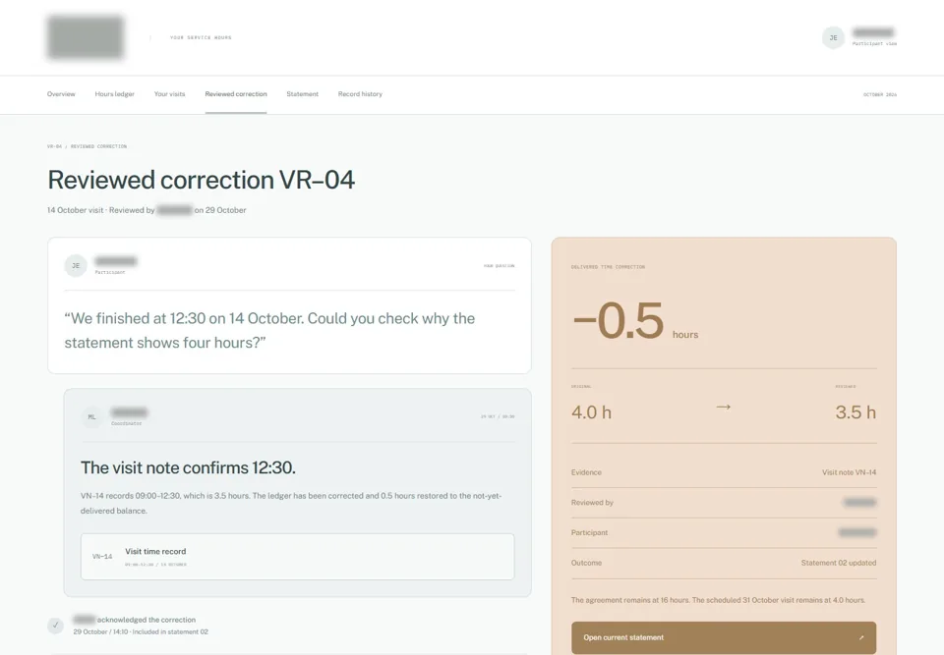The image size is (944, 655).
Task: Click the -0.5 hours correction figure
Action: click(635, 321)
